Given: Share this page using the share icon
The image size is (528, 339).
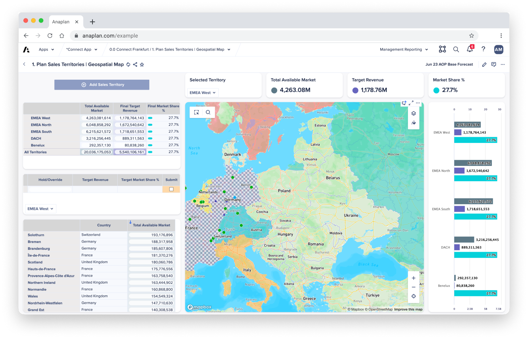Looking at the screenshot, I should [135, 64].
